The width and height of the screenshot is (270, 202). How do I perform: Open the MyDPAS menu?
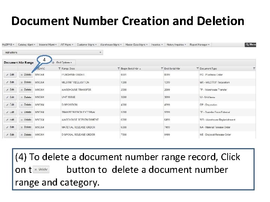[8, 45]
